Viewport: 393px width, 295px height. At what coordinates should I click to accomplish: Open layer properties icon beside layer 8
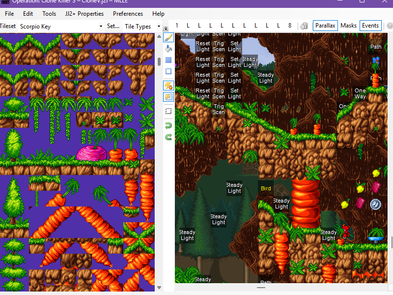point(304,26)
